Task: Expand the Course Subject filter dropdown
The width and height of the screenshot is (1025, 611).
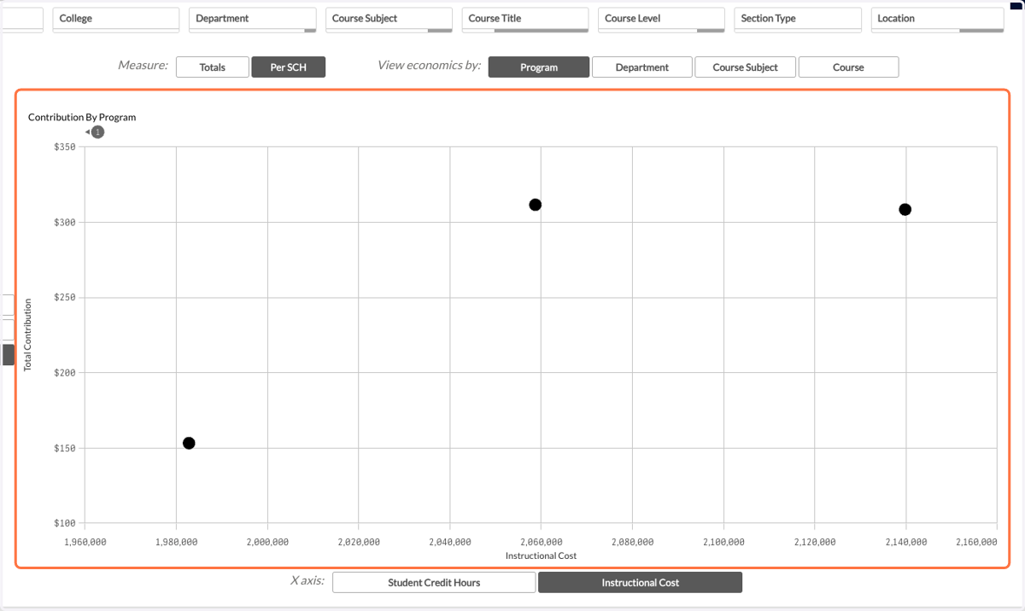Action: pos(389,20)
